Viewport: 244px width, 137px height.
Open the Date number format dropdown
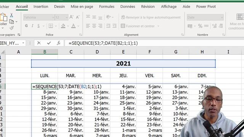[222, 18]
